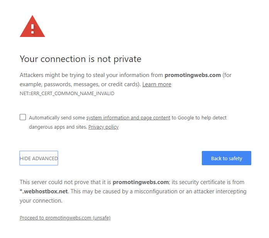
Task: Click the exclamation mark inside the triangle
Action: (32, 28)
